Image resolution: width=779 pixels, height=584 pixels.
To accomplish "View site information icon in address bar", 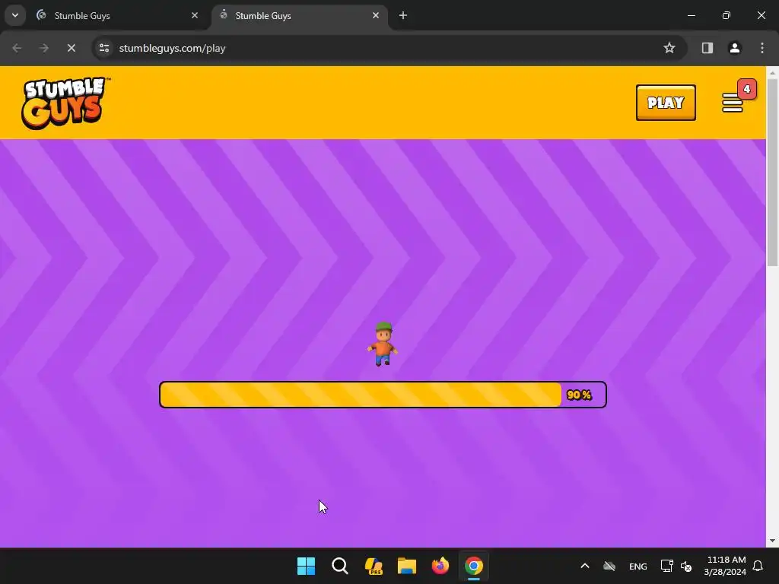I will click(x=103, y=48).
